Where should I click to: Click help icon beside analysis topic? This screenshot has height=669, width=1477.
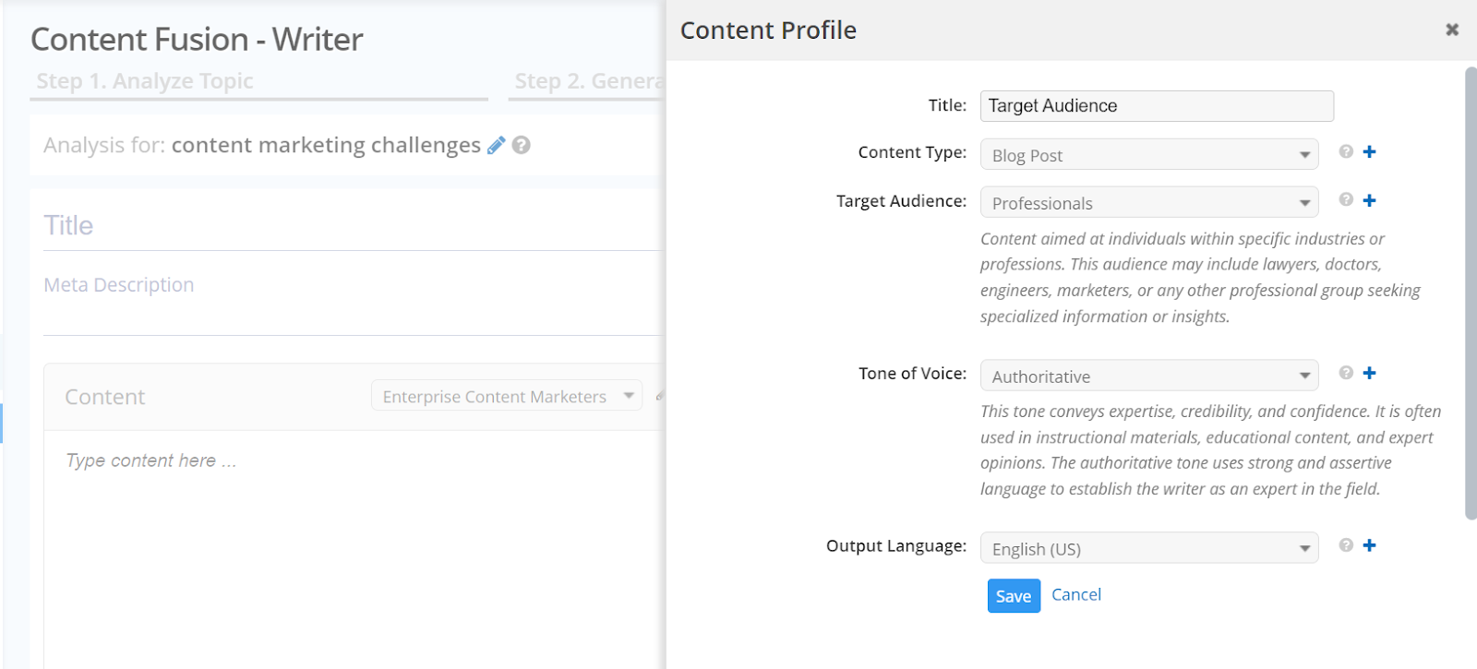(522, 146)
